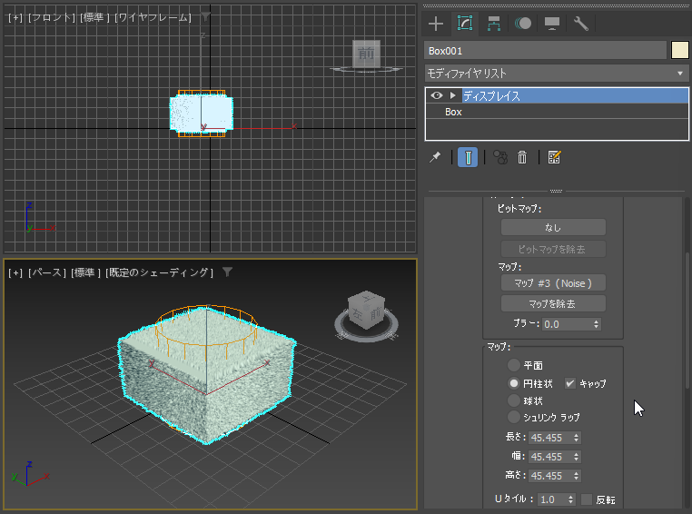The width and height of the screenshot is (692, 514).
Task: Click the 幅 value field
Action: point(550,457)
